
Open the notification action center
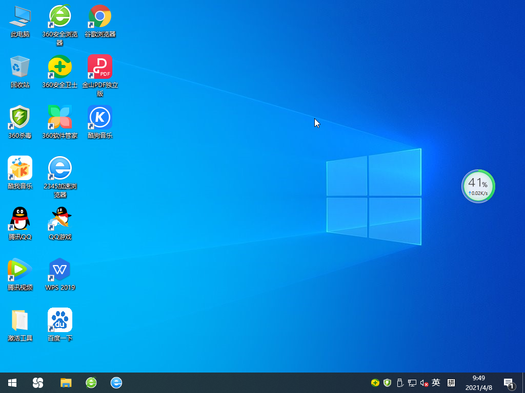point(509,383)
